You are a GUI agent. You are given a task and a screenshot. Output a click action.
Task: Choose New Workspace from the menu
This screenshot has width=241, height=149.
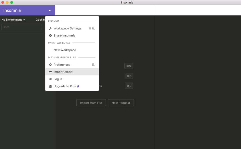pos(65,50)
